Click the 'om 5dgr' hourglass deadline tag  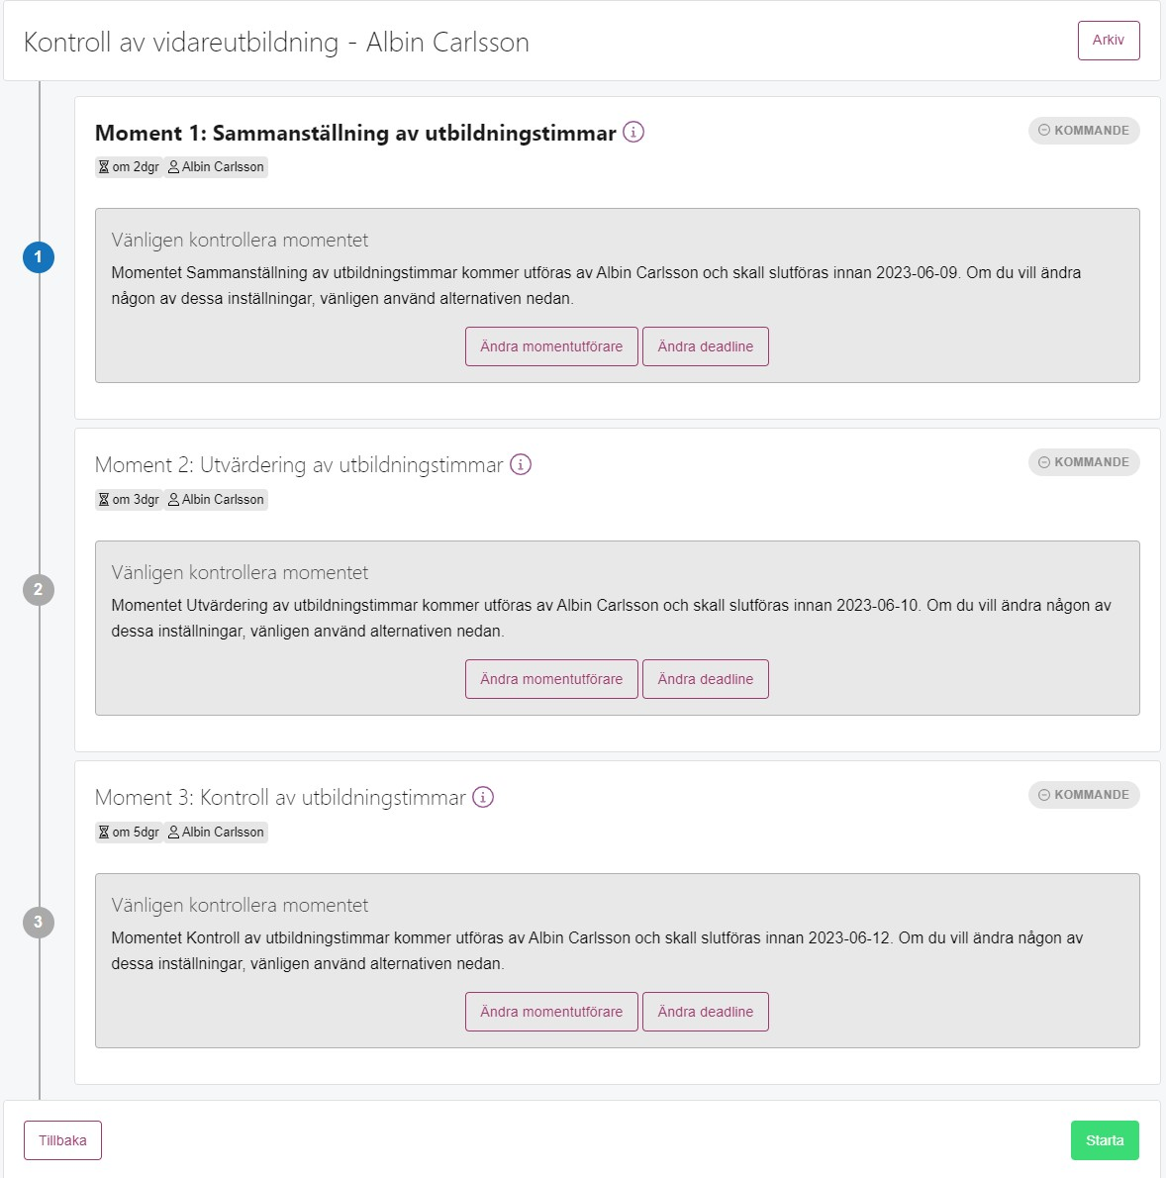click(x=129, y=833)
